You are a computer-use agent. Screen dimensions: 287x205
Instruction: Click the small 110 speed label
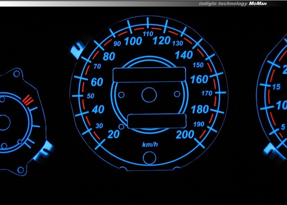pos(148,34)
